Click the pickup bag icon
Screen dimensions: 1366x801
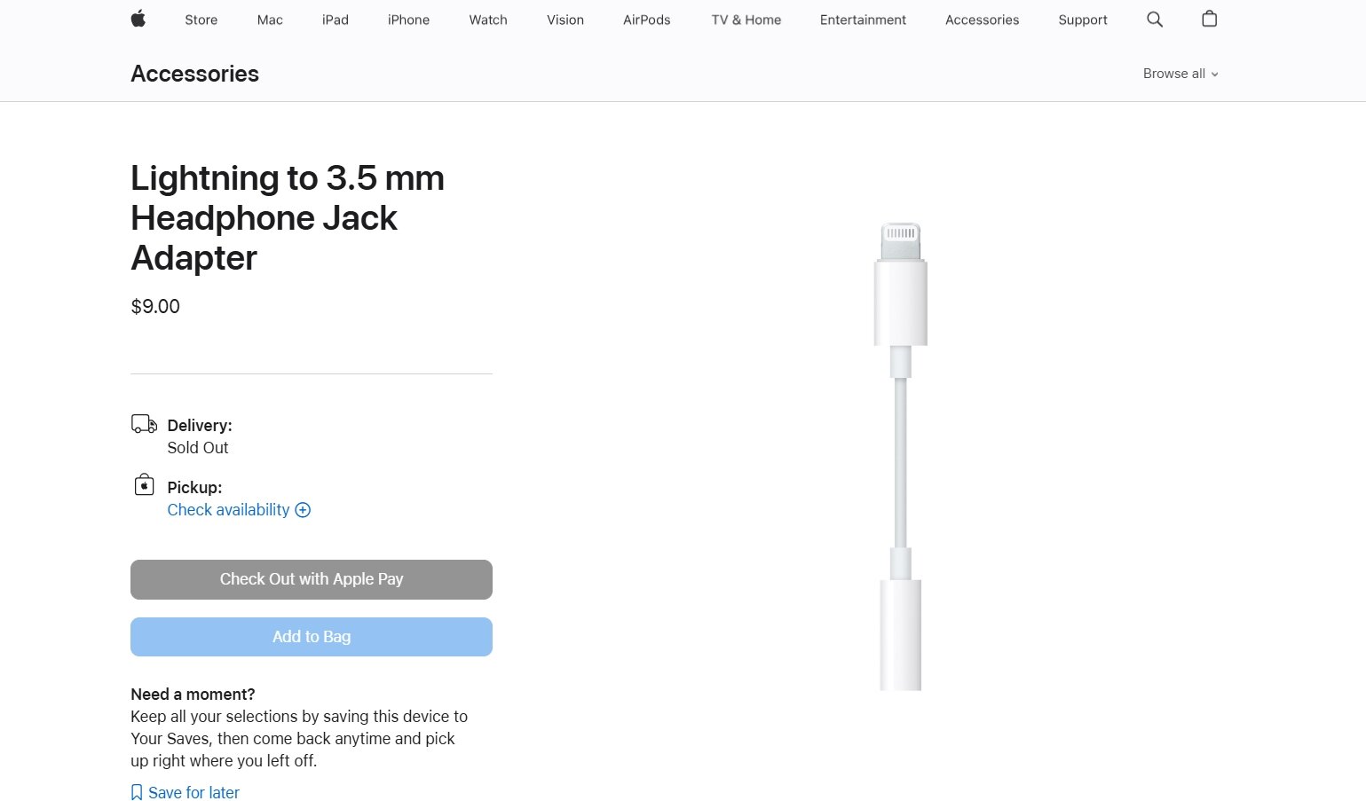[144, 484]
